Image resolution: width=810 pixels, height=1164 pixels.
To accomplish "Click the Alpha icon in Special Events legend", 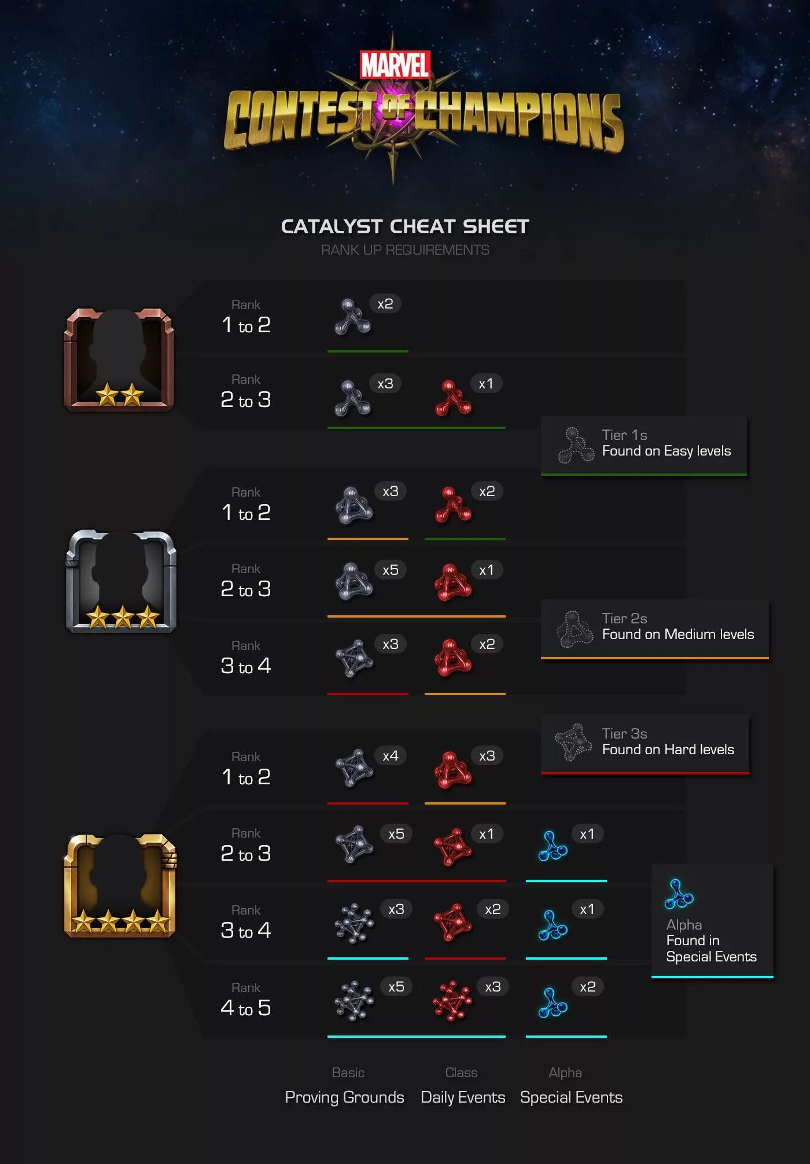I will (679, 894).
